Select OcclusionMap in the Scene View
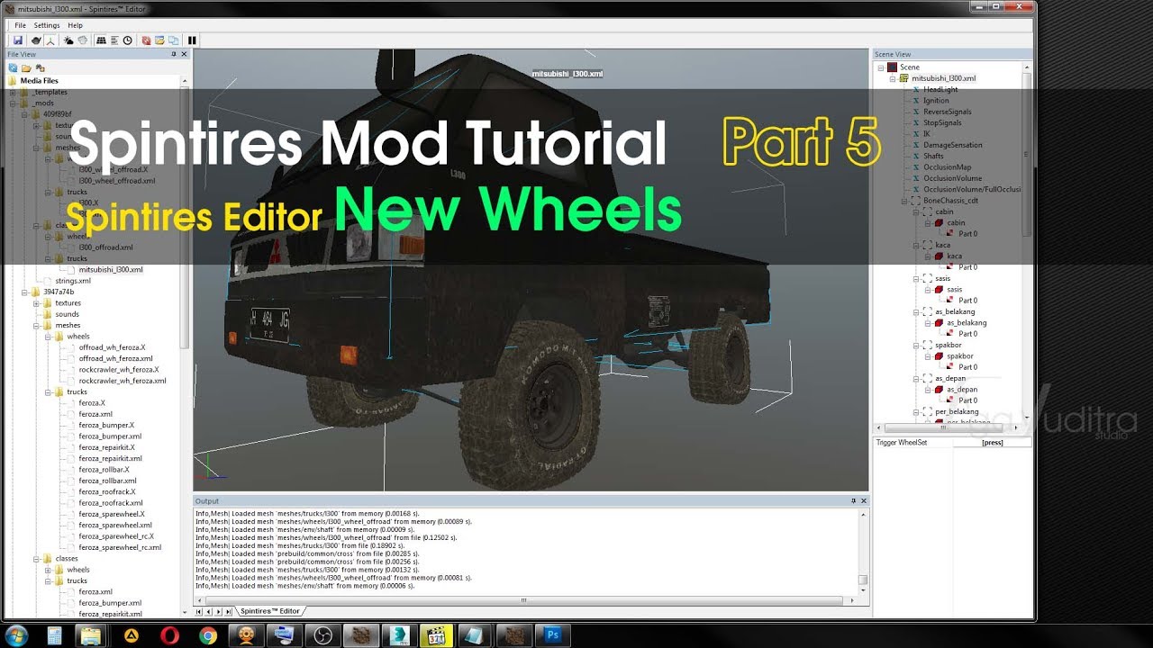This screenshot has width=1153, height=648. (947, 167)
